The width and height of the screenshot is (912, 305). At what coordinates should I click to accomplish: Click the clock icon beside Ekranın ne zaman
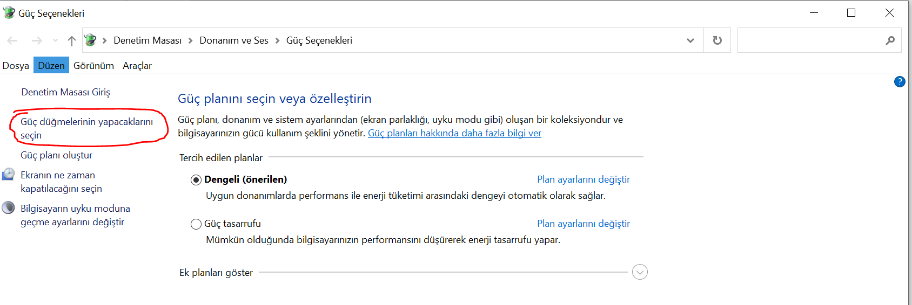9,175
